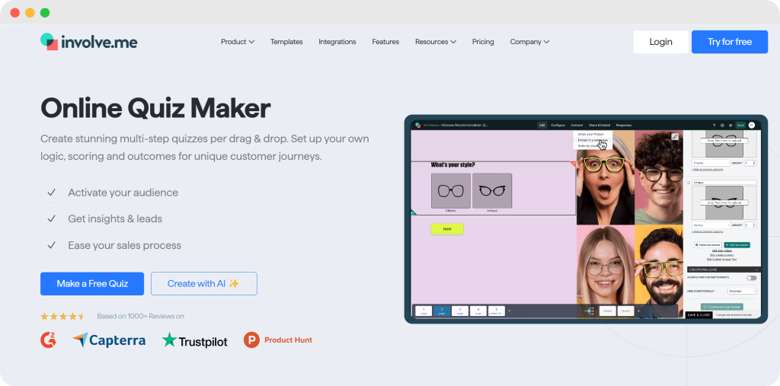Click the yellow minimize window dot
This screenshot has height=386, width=780.
coord(30,13)
